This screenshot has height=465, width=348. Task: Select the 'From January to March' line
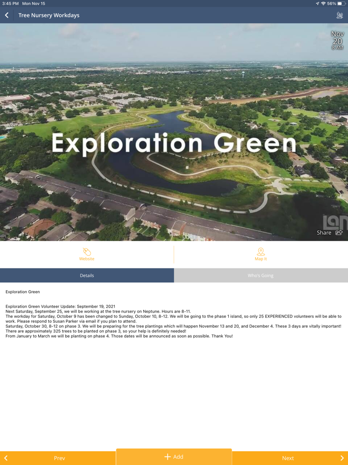[x=119, y=336]
